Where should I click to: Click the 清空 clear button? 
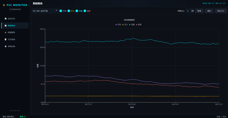pos(209,11)
